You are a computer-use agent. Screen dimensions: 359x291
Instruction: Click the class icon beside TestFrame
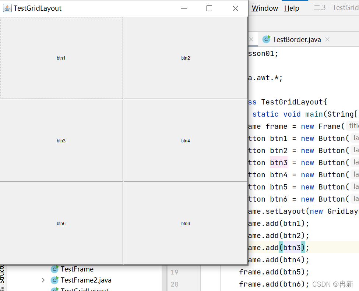tap(54, 269)
